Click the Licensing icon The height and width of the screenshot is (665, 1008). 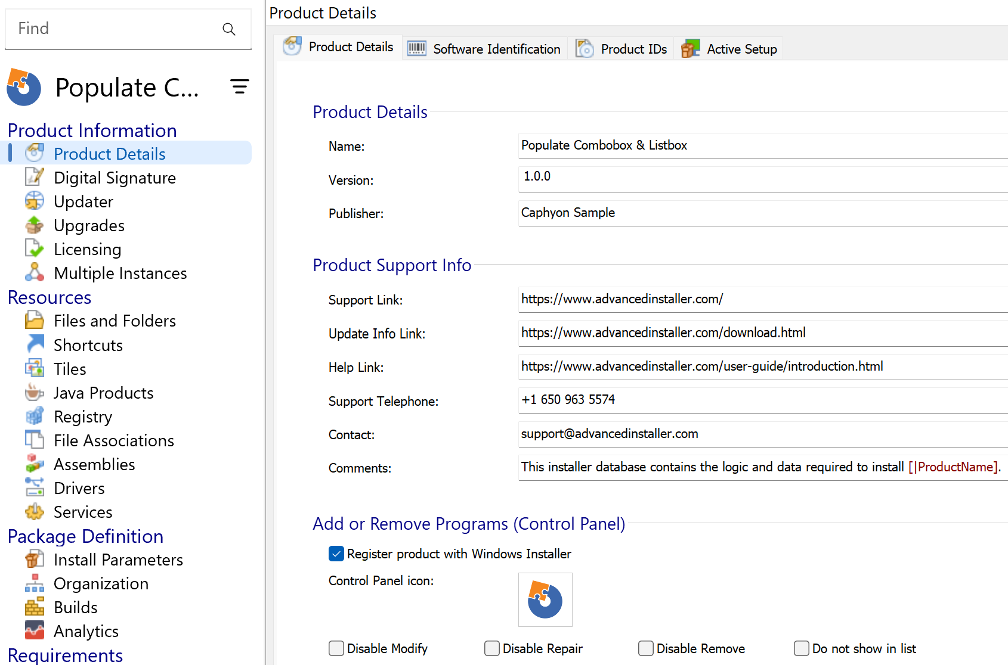click(35, 248)
